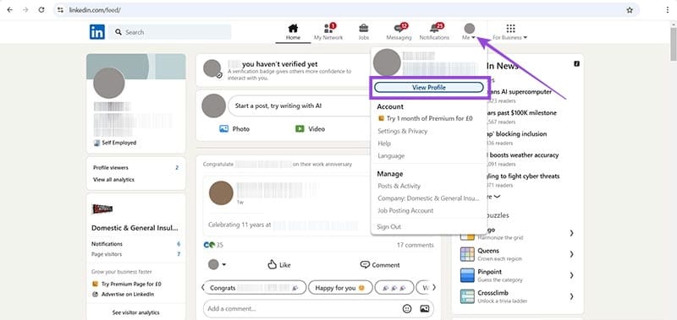Click the profile avatar in left sidebar

[109, 83]
